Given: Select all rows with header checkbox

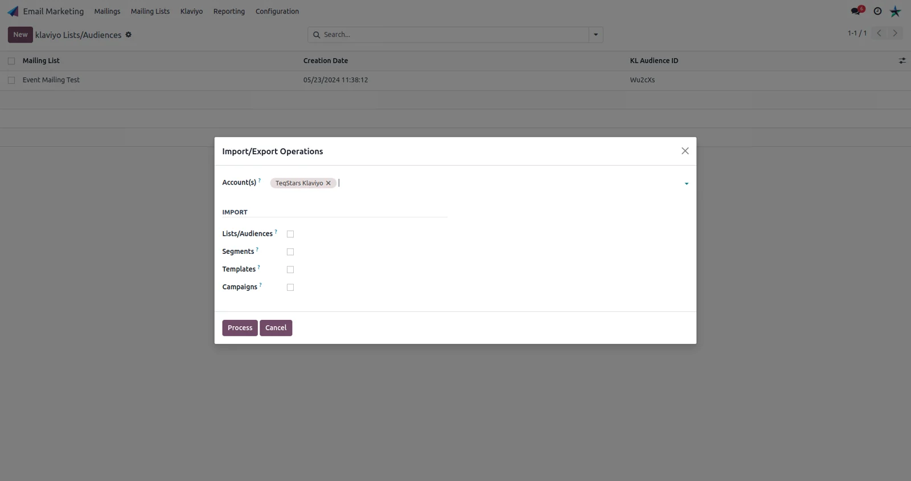Looking at the screenshot, I should click(x=11, y=61).
